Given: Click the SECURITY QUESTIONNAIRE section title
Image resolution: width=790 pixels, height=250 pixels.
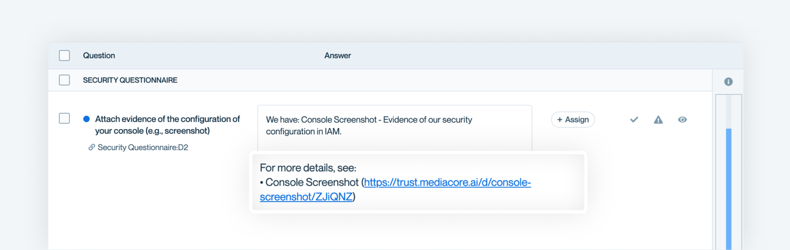Looking at the screenshot, I should [130, 80].
